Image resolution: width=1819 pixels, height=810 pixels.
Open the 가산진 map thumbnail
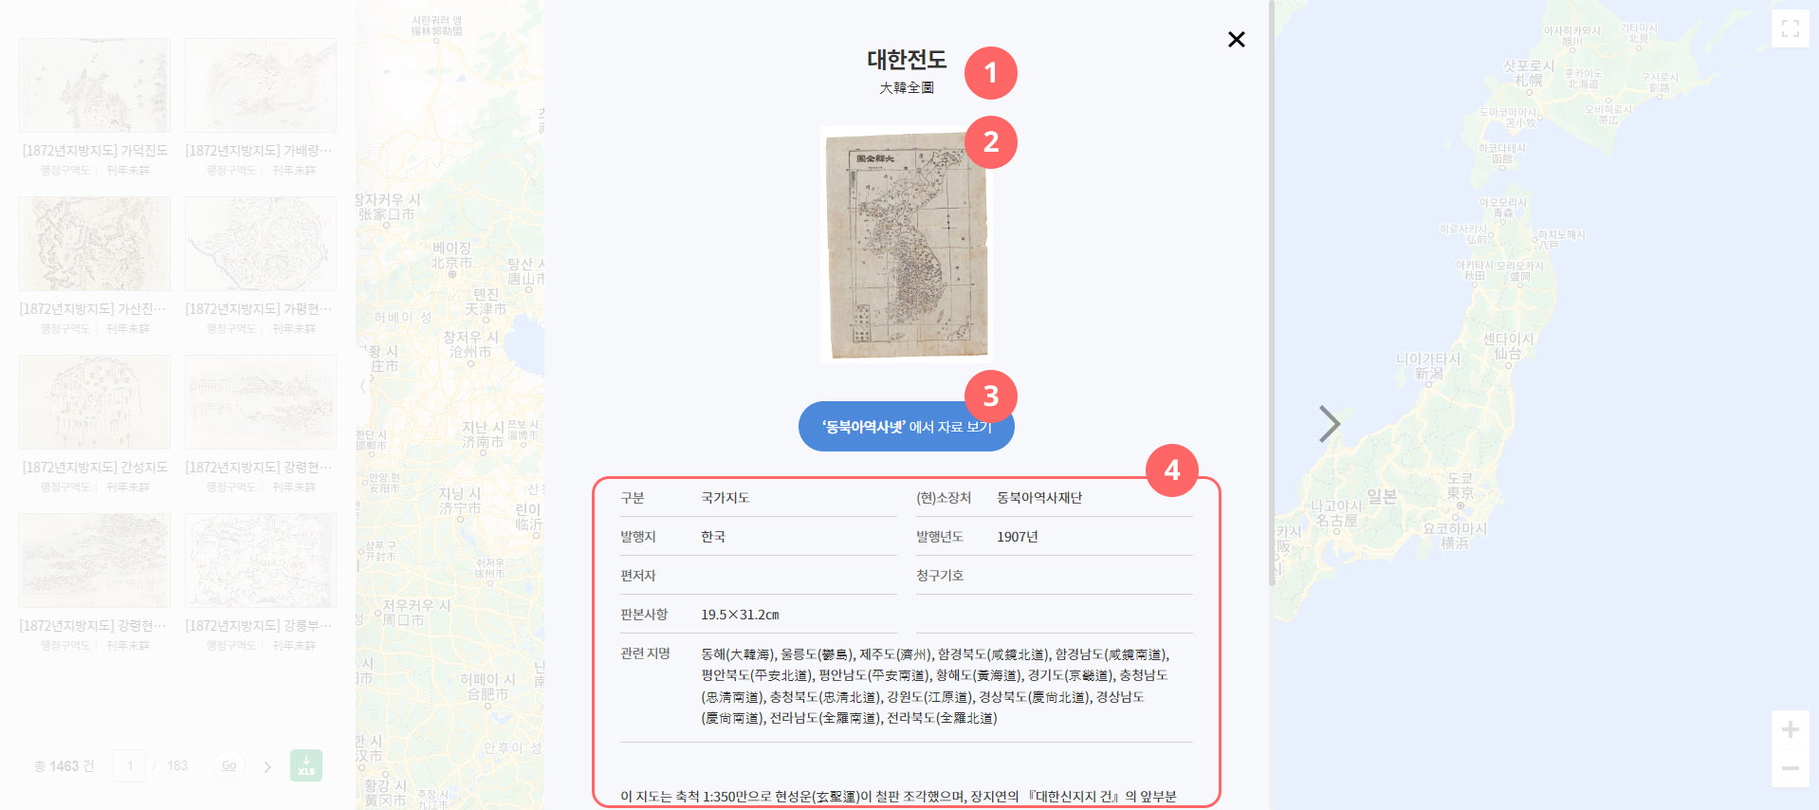tap(95, 244)
